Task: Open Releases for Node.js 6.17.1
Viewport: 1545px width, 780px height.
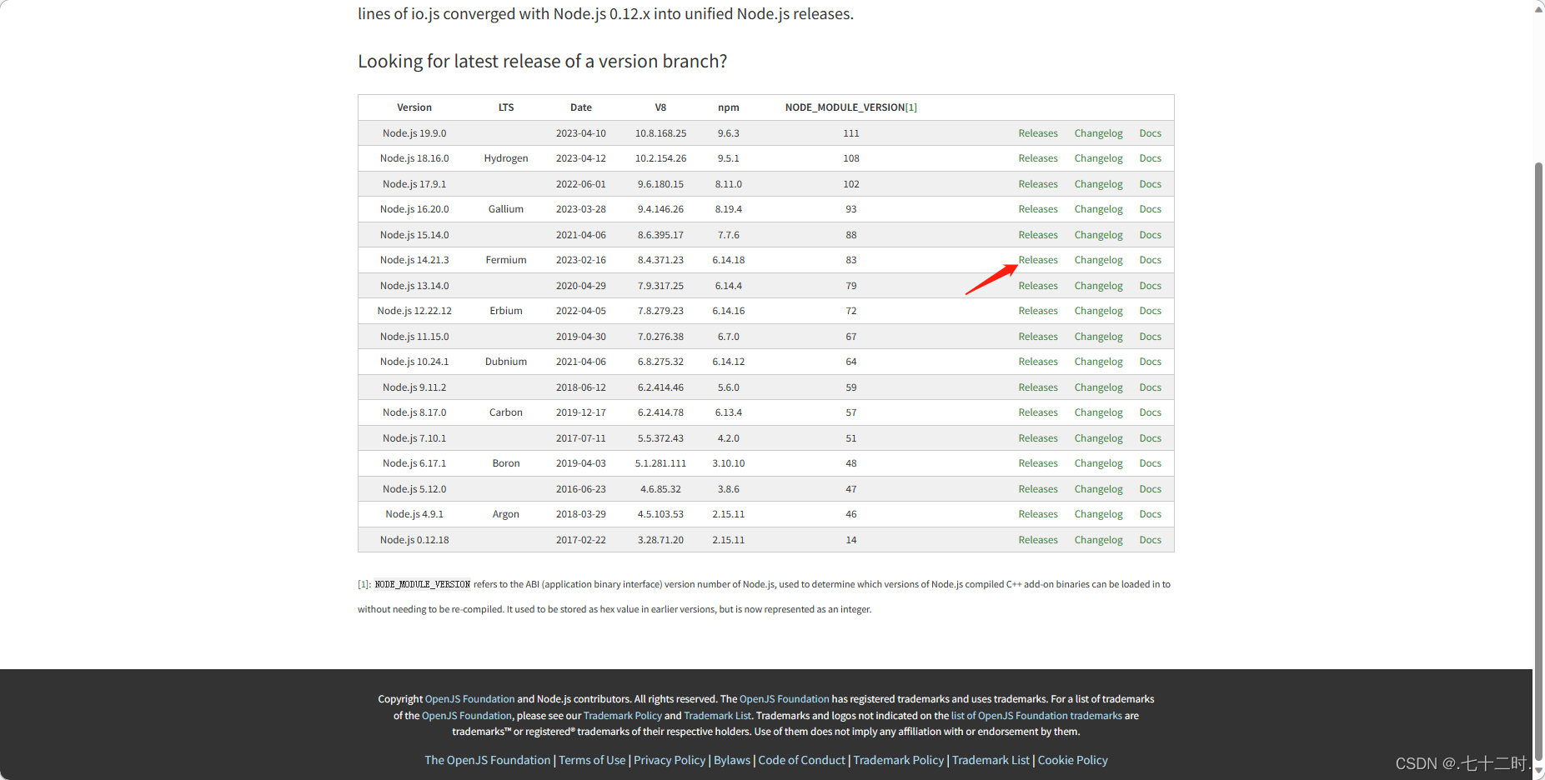Action: pos(1037,463)
